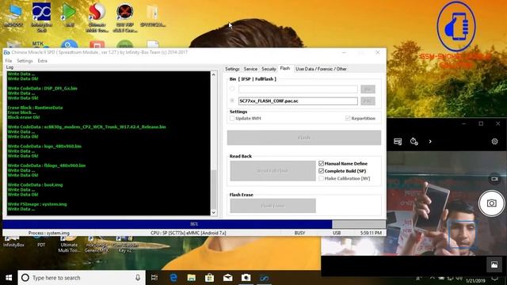Toggle the Repartition checkbox

point(348,118)
